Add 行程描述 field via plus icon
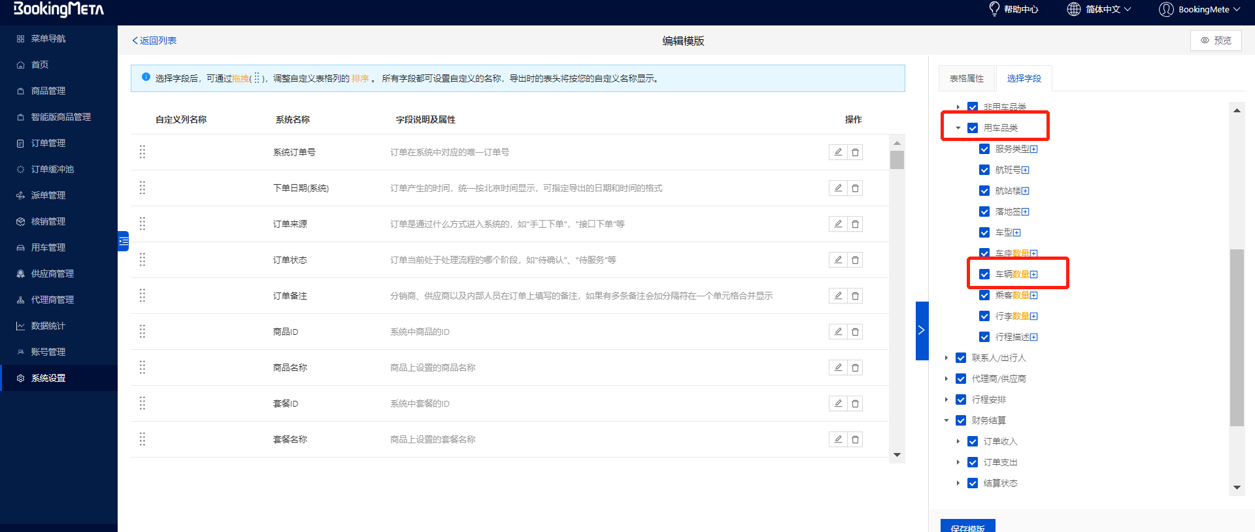Viewport: 1255px width, 532px height. pos(1034,337)
